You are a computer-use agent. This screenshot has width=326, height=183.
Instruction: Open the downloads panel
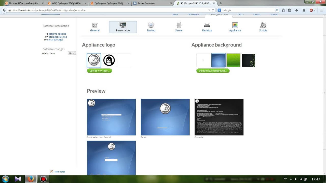tap(297, 10)
